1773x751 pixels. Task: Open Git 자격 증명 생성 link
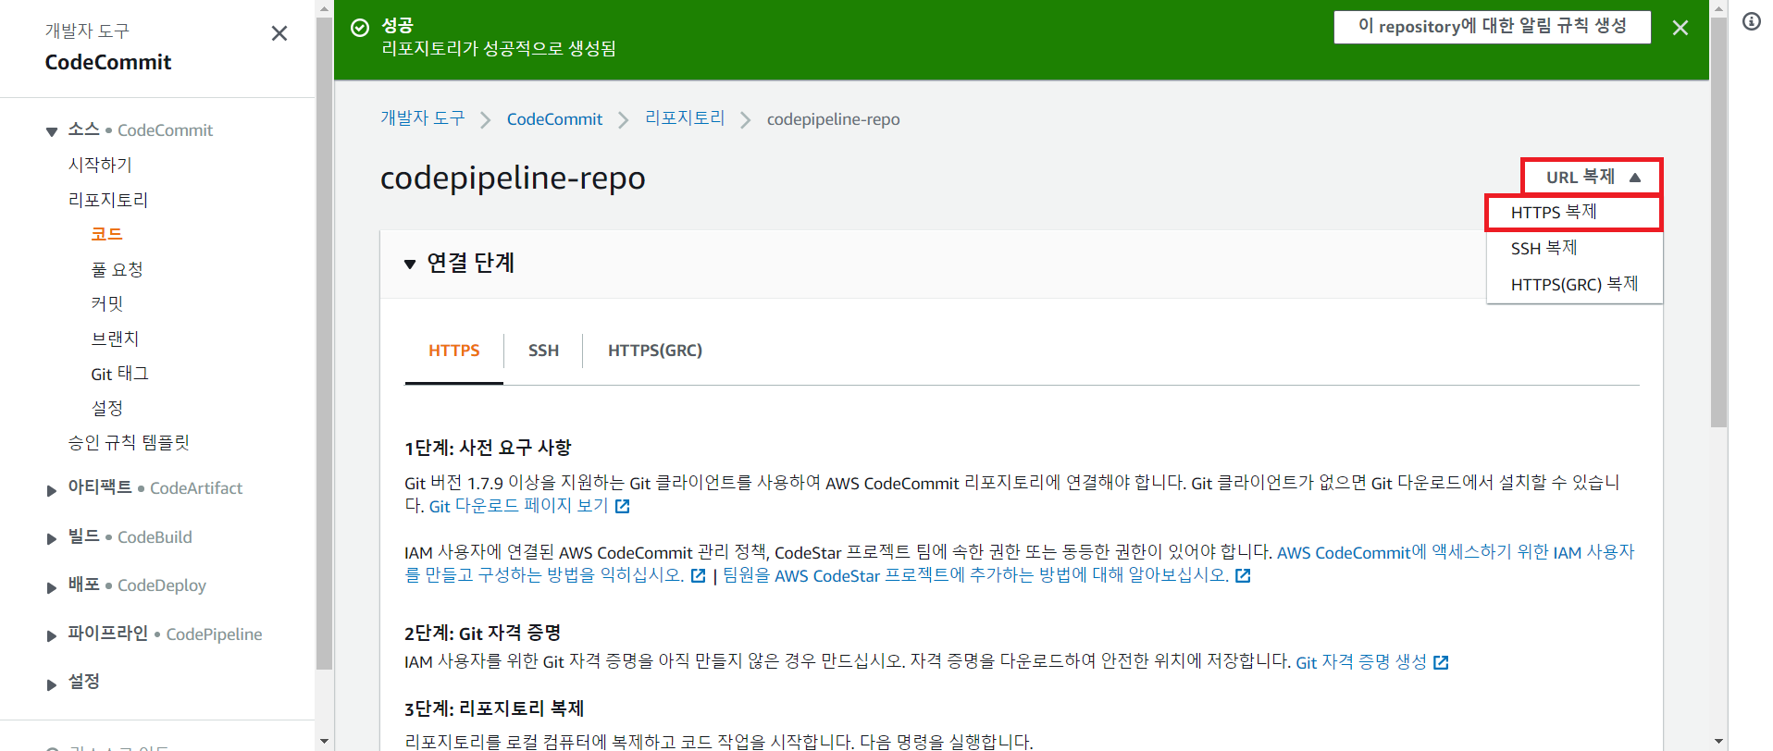(1361, 662)
